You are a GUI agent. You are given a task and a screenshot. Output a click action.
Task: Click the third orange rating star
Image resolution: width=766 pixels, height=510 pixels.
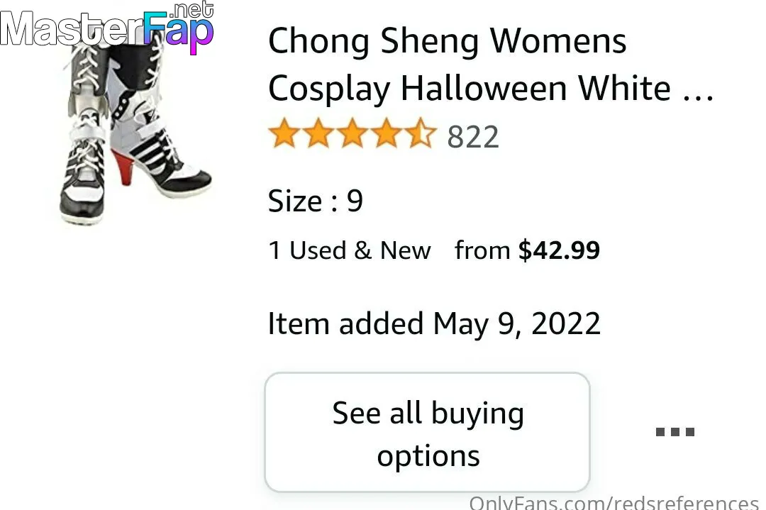coord(353,133)
